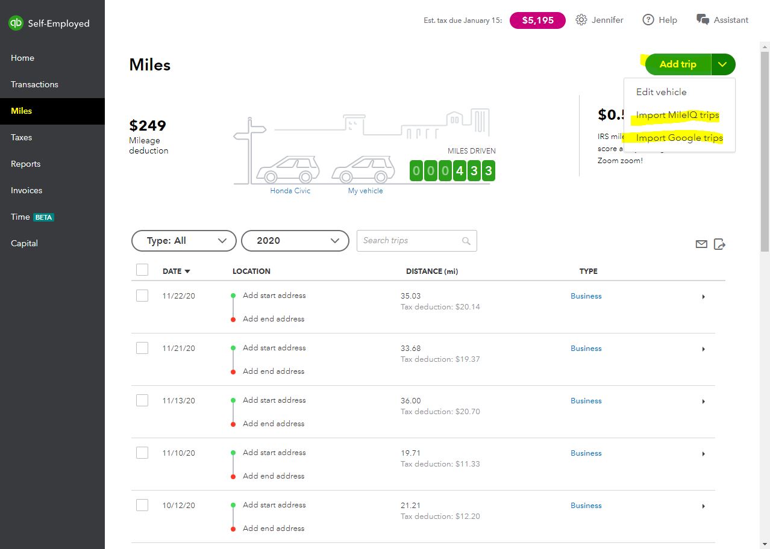Click the My vehicle car illustration
Screen dimensions: 770x549
pos(363,169)
